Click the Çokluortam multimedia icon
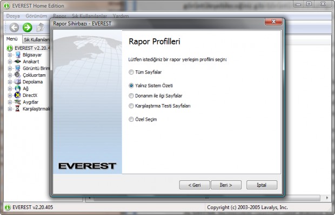 tap(18, 75)
